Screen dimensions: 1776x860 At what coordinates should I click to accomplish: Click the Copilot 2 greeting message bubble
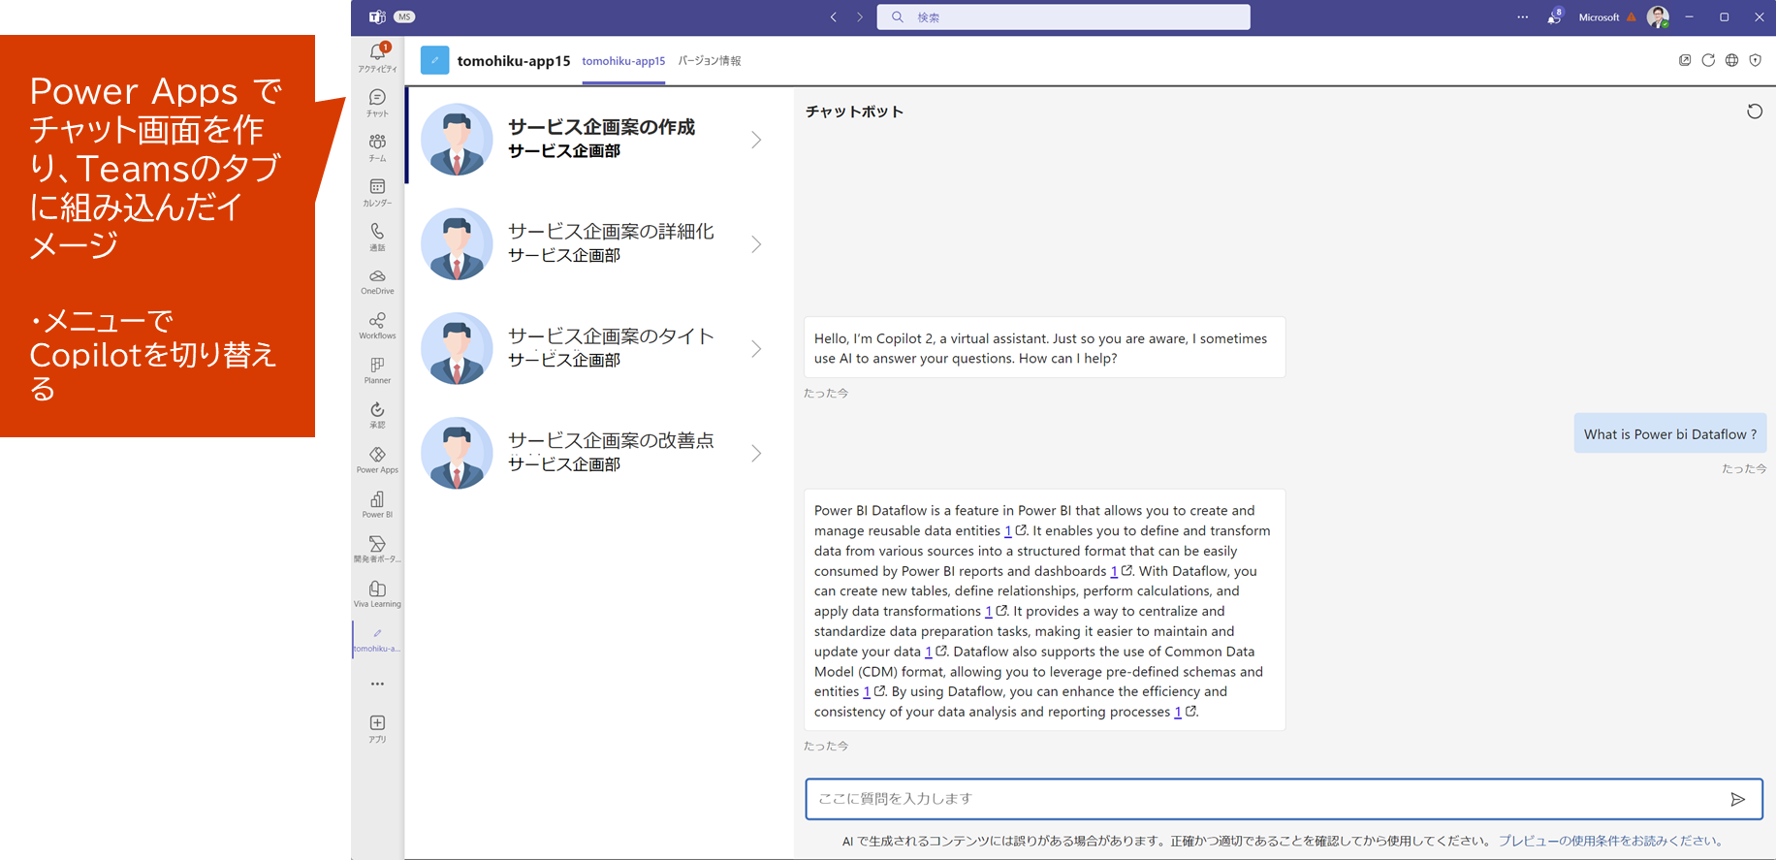pyautogui.click(x=1044, y=348)
